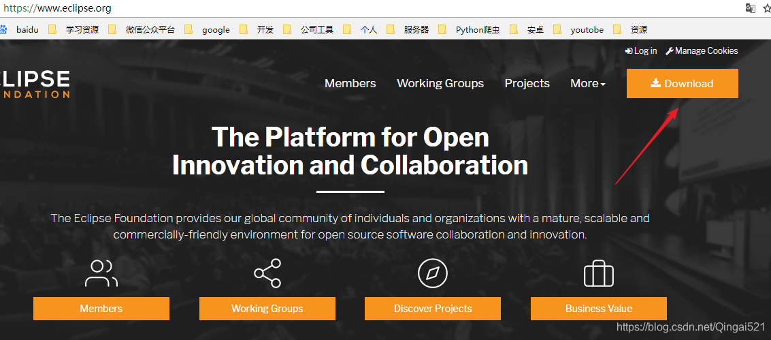Image resolution: width=771 pixels, height=340 pixels.
Task: Click the orange Members button below icons
Action: click(x=101, y=309)
